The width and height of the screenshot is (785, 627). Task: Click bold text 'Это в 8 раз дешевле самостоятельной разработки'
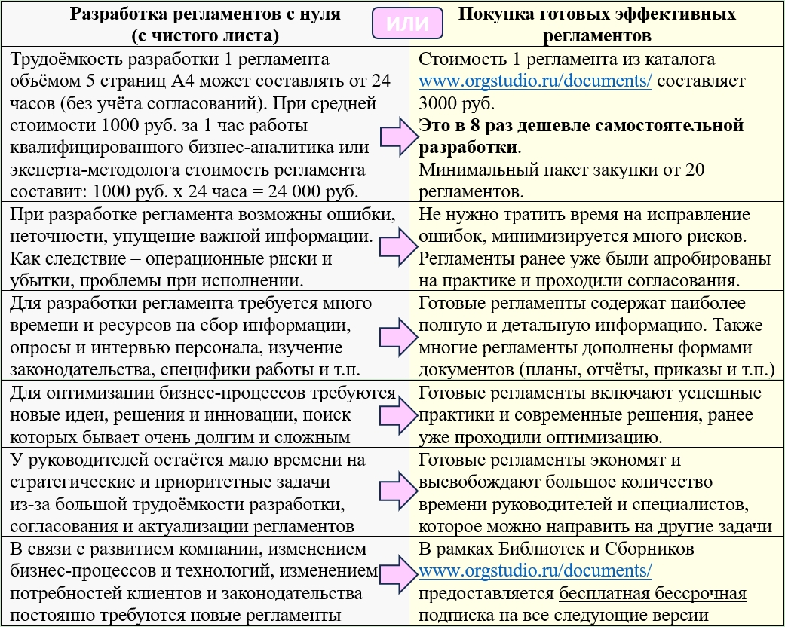click(581, 136)
